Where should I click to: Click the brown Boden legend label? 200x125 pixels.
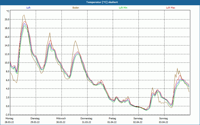click(x=76, y=8)
